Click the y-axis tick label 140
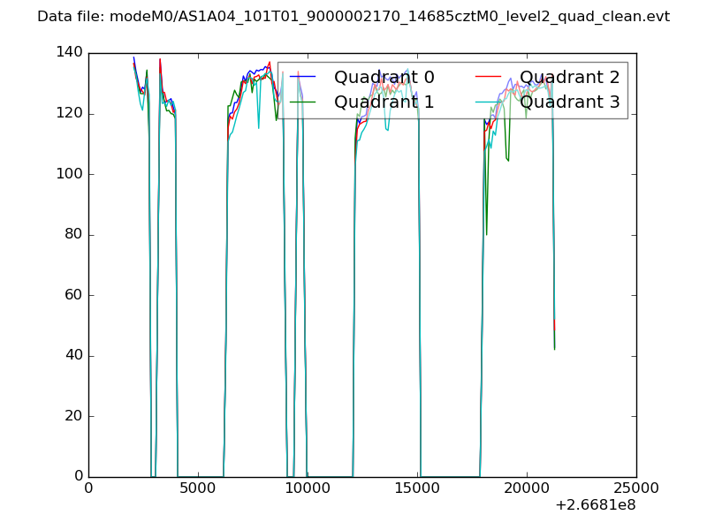 coord(68,53)
